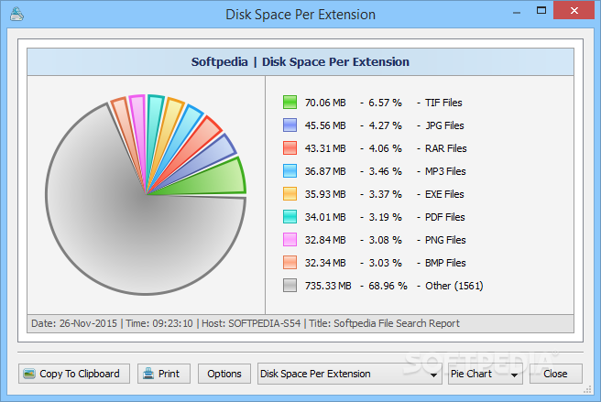601x402 pixels.
Task: Click the 'Host: SOFTPEDIA-S54' footer text
Action: (x=251, y=323)
